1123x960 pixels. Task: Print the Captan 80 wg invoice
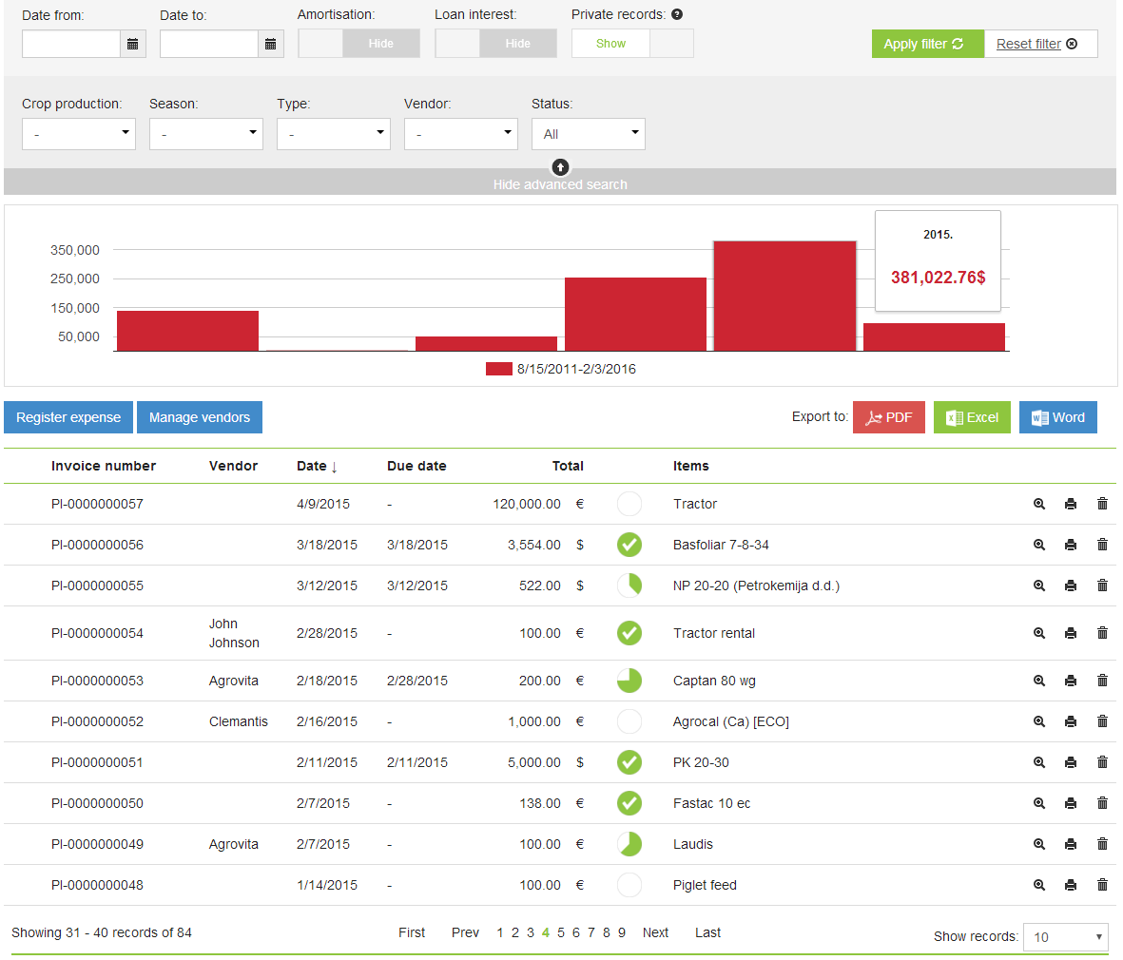coord(1071,681)
